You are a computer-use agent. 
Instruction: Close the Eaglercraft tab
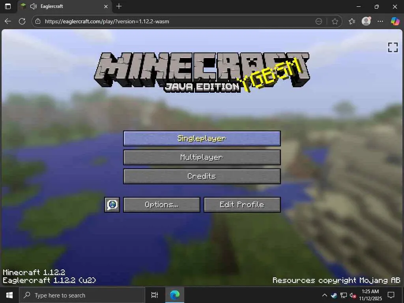point(106,6)
